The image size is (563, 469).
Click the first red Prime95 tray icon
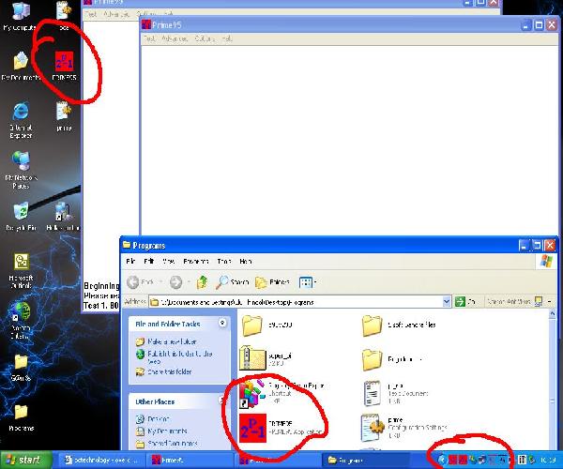point(453,460)
